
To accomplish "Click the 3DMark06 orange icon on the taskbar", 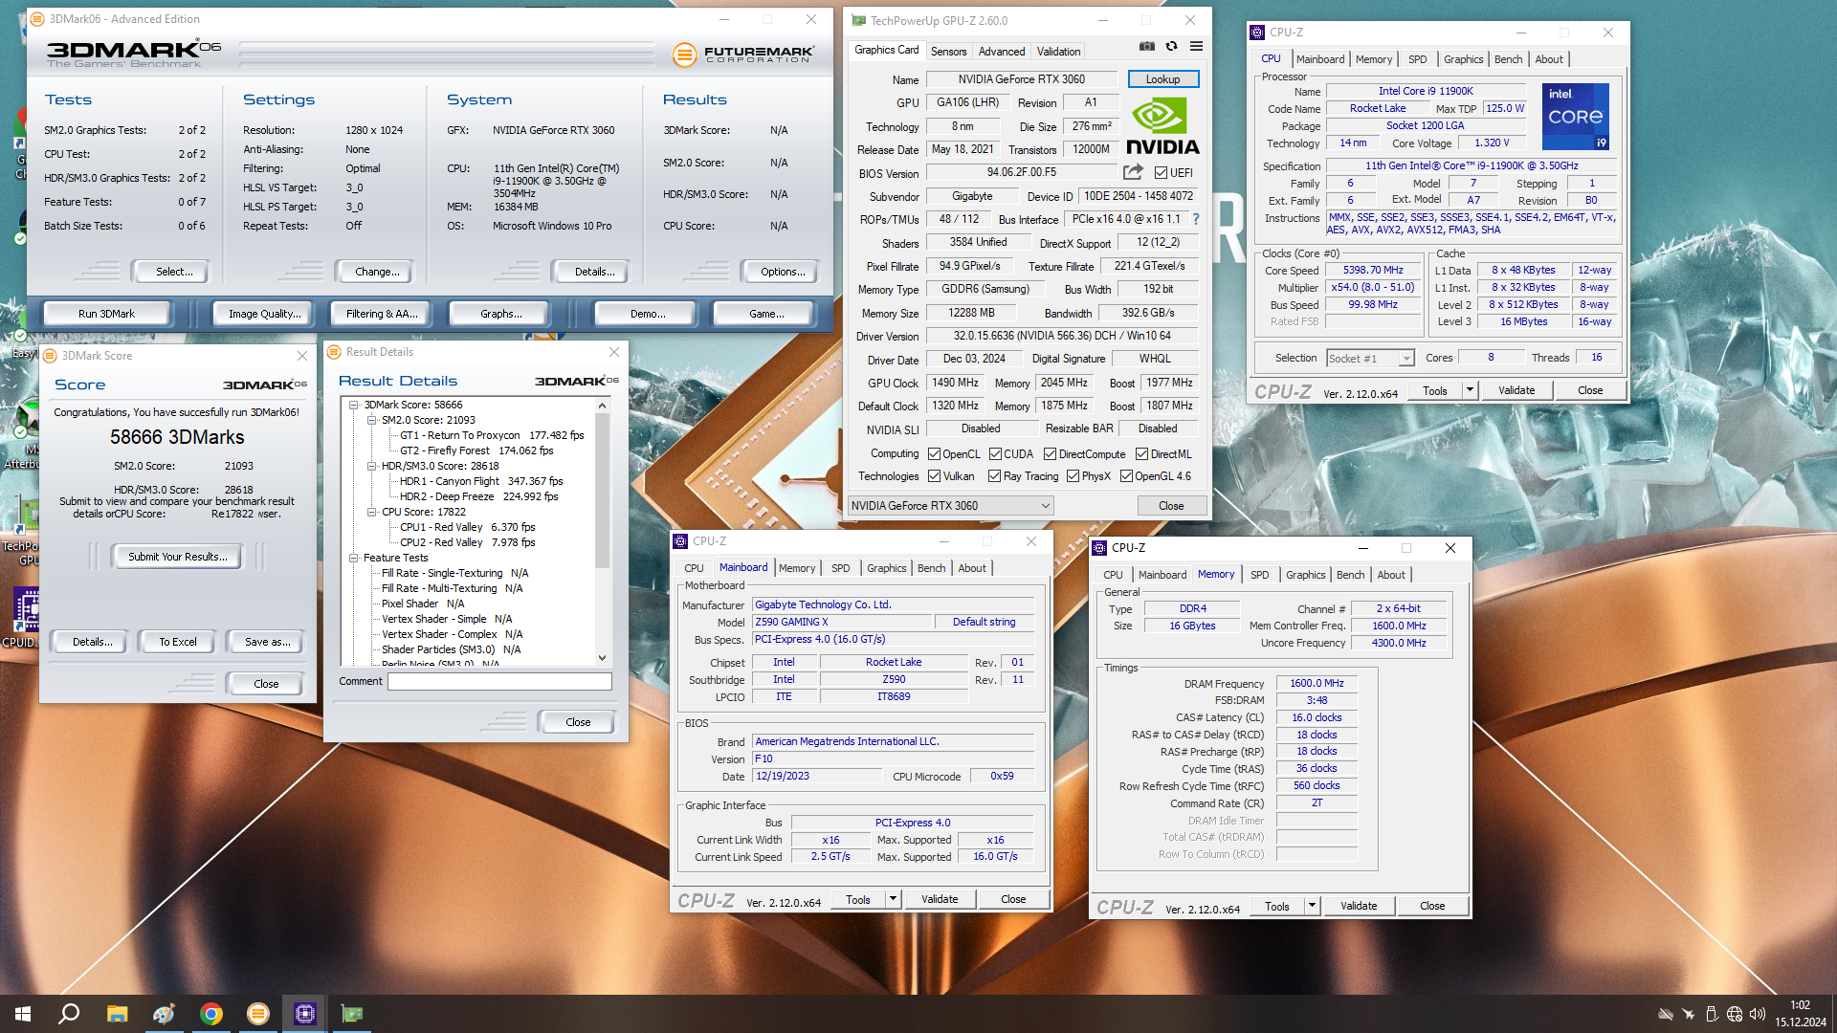I will (x=257, y=1014).
